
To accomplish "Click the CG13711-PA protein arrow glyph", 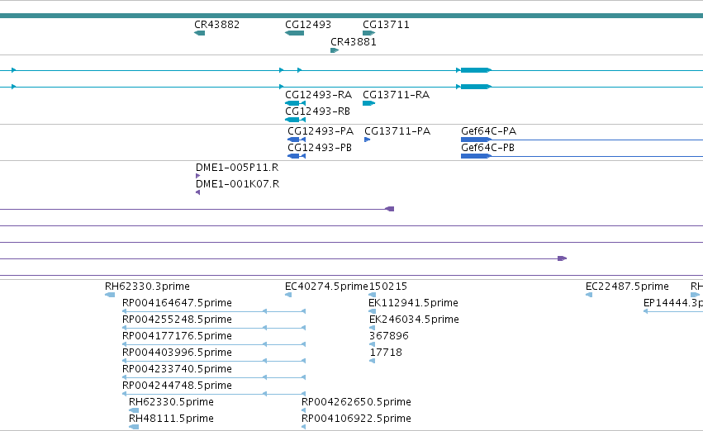I will click(x=367, y=140).
